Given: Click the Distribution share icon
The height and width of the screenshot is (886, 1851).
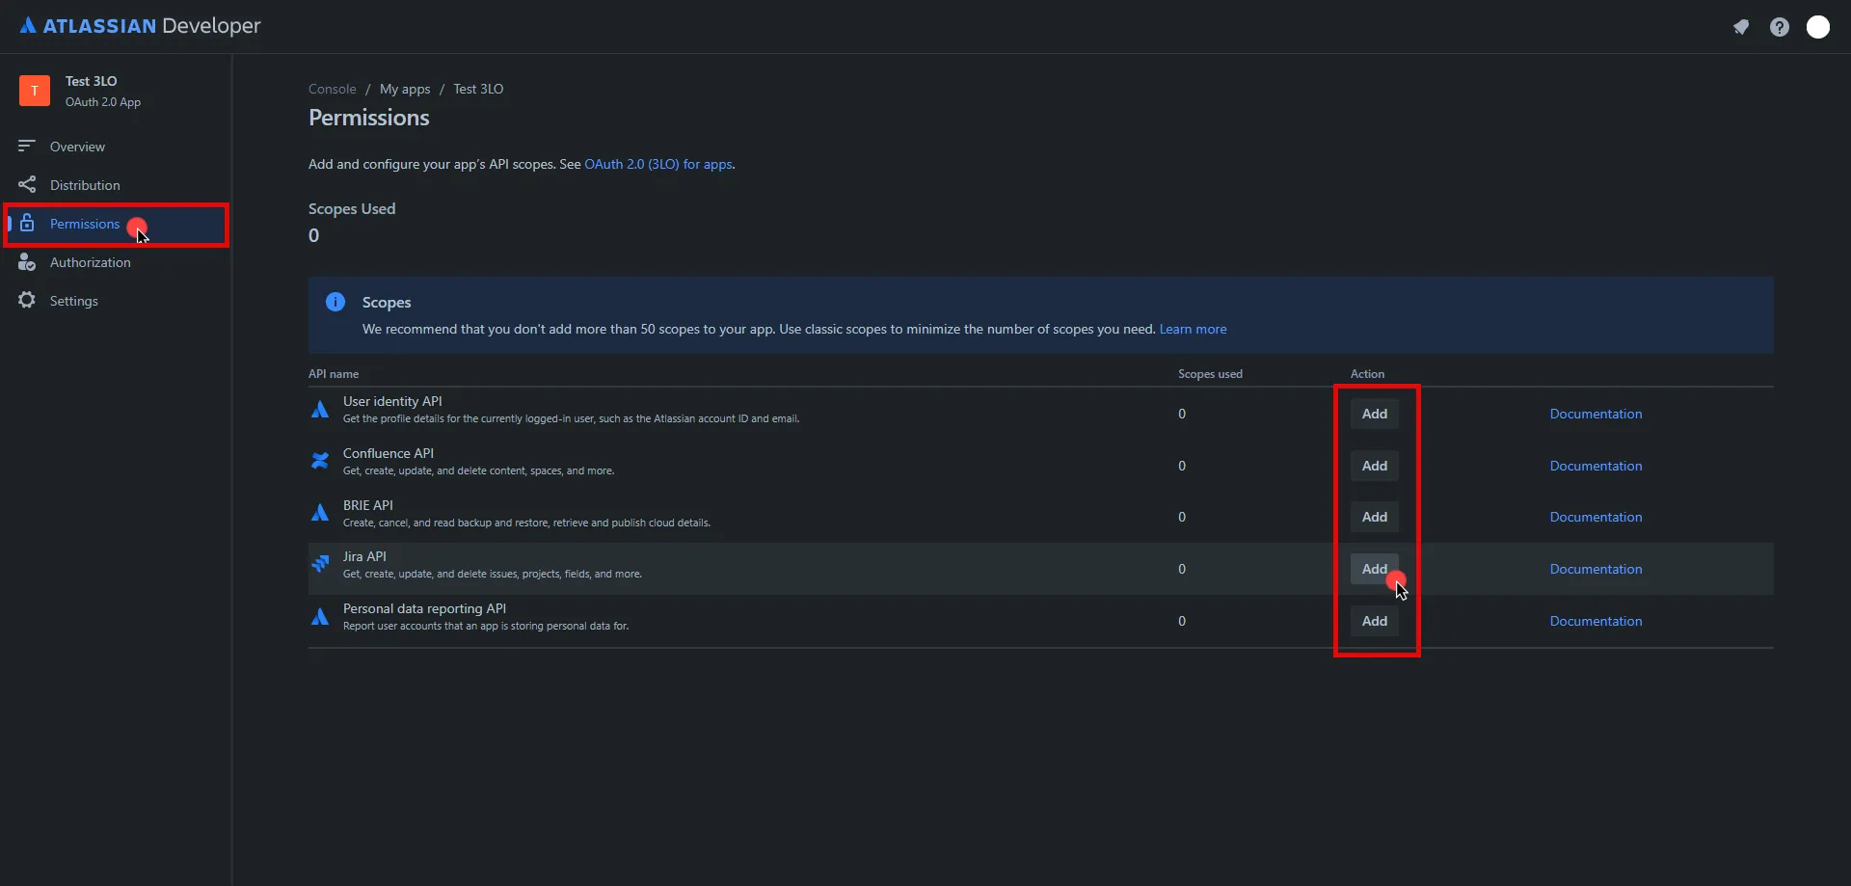Looking at the screenshot, I should coord(27,185).
